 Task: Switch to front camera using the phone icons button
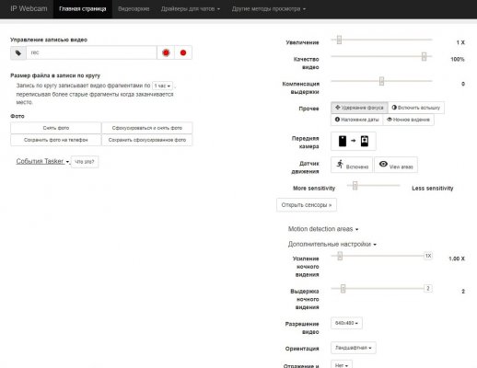(354, 141)
